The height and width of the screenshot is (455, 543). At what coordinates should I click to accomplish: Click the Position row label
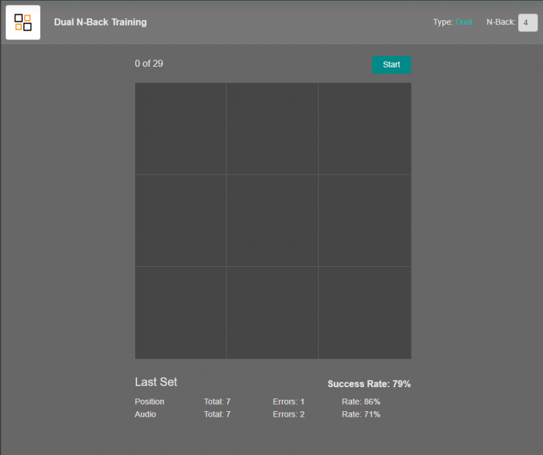[x=149, y=402]
